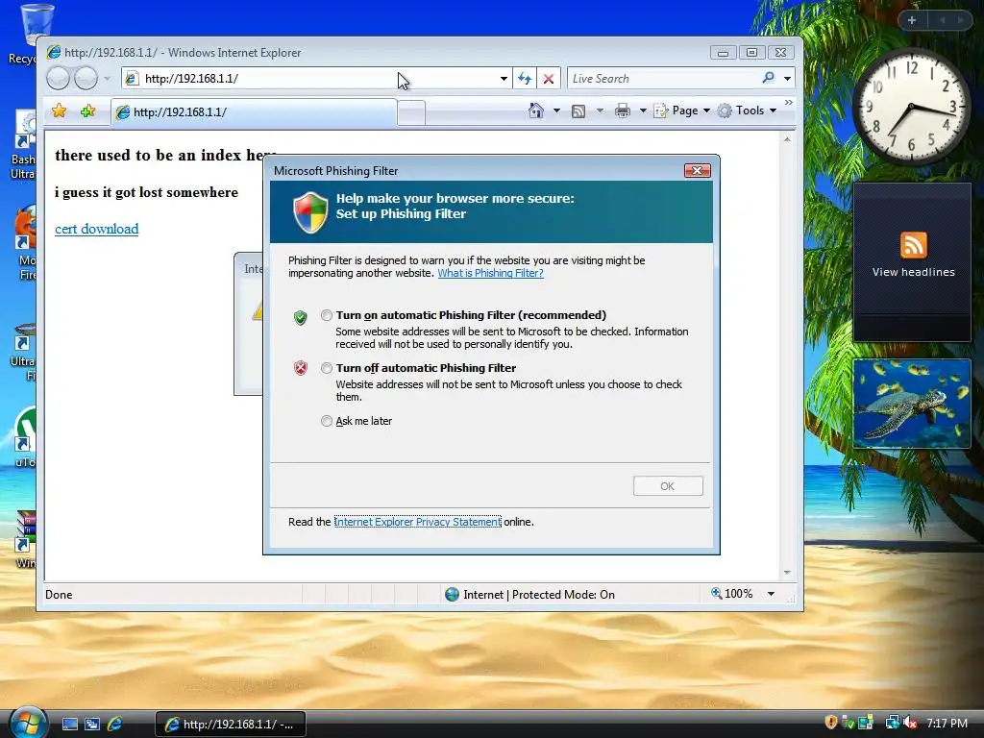The image size is (984, 738).
Task: Click the IE Forward navigation button
Action: tap(86, 79)
